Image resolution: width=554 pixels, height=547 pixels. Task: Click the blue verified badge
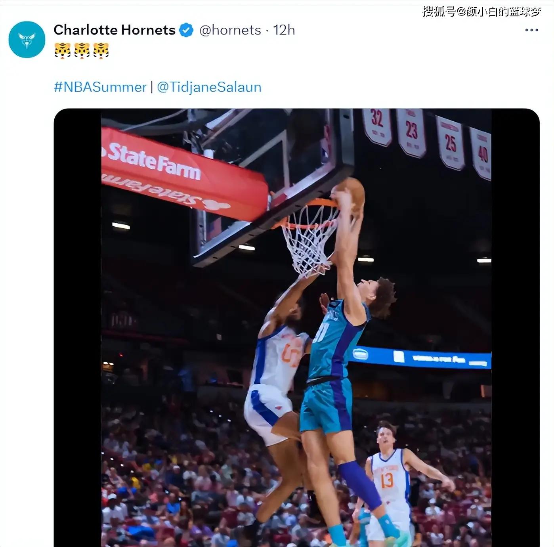coord(186,30)
